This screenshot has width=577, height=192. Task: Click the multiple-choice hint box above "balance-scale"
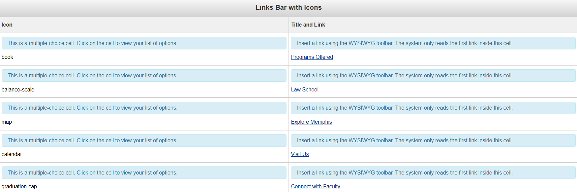tap(144, 76)
